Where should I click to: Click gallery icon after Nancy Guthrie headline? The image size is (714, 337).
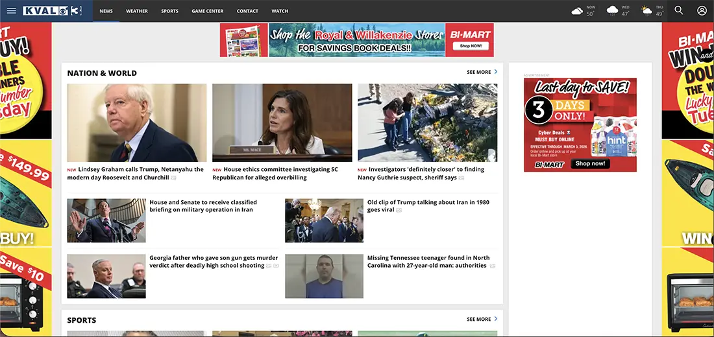[x=462, y=178]
